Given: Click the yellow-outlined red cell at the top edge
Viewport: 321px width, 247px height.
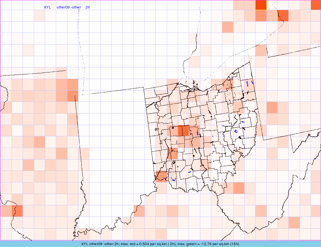Looking at the screenshot, I should [261, 5].
